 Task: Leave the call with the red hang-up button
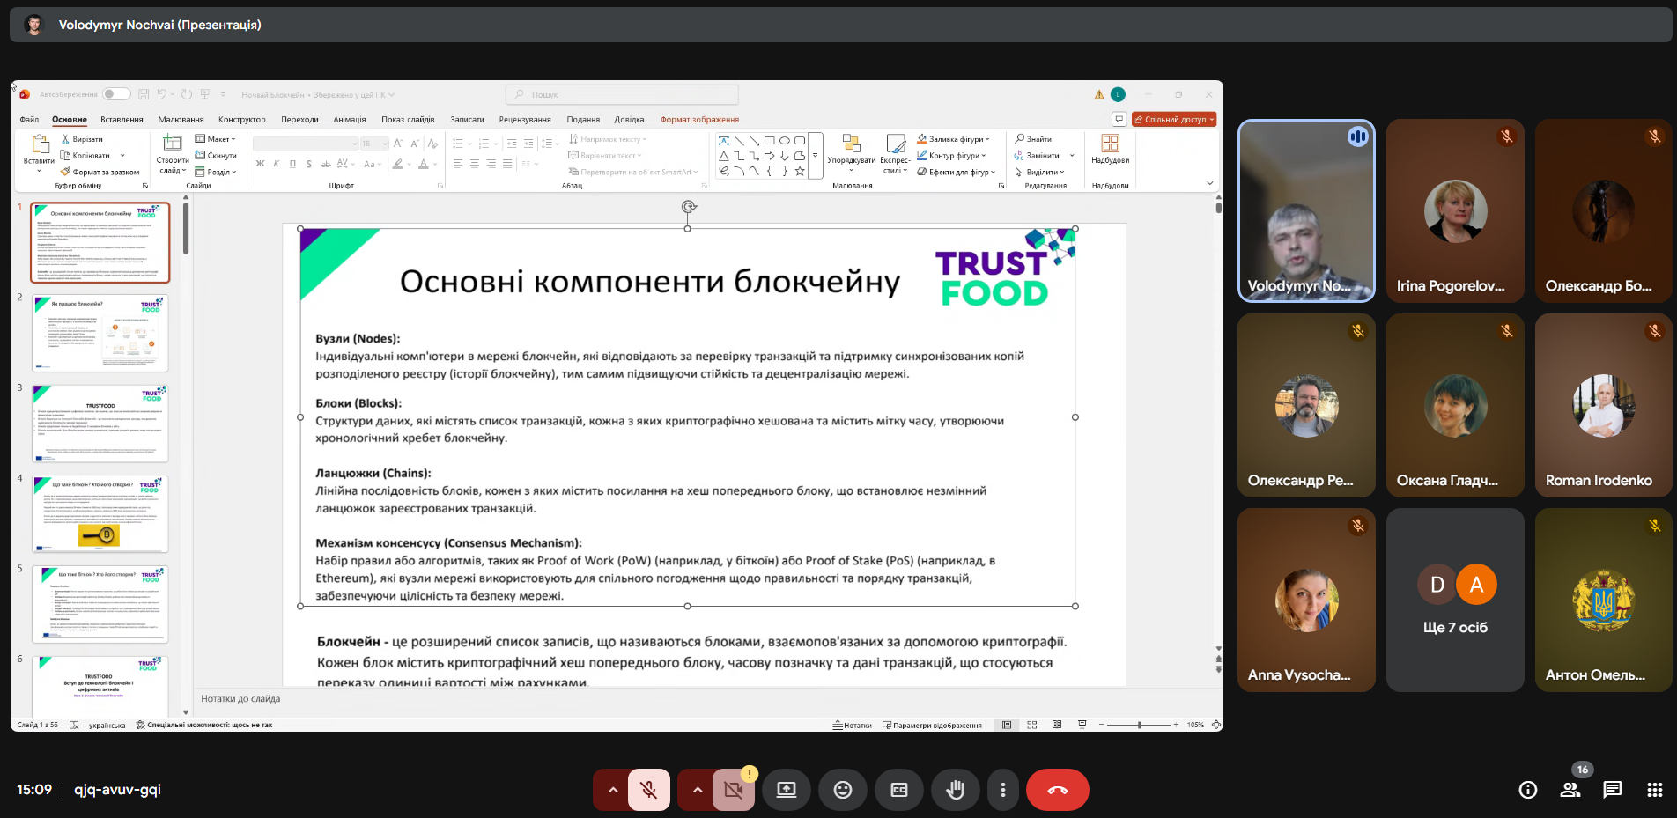pos(1057,790)
